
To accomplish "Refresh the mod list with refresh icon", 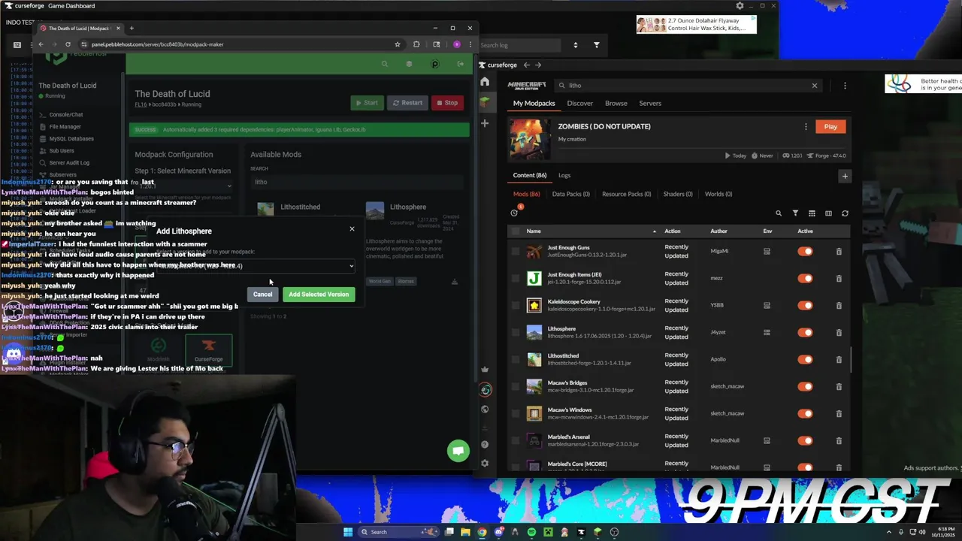I will coord(845,213).
